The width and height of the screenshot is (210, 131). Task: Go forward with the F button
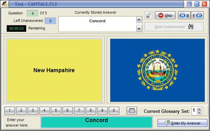197,15
